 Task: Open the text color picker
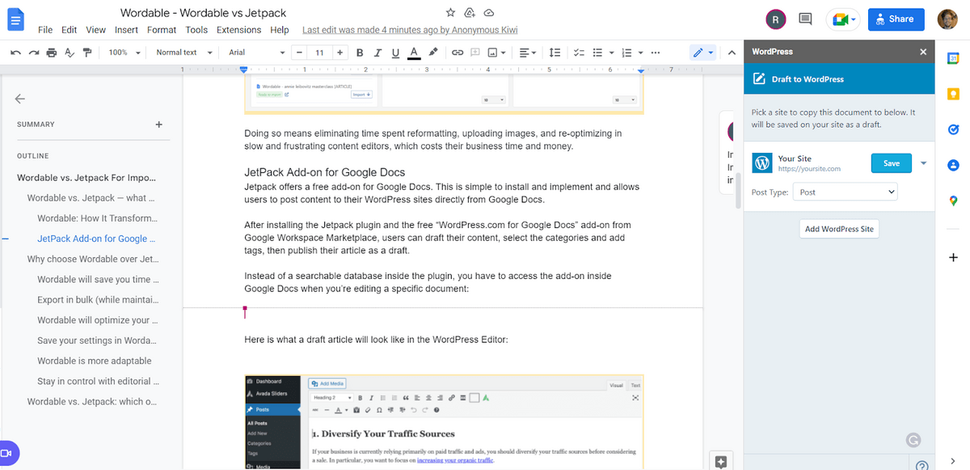pyautogui.click(x=413, y=52)
